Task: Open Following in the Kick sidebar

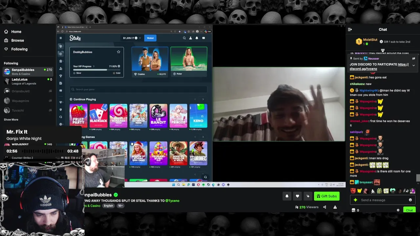Action: (x=16, y=49)
